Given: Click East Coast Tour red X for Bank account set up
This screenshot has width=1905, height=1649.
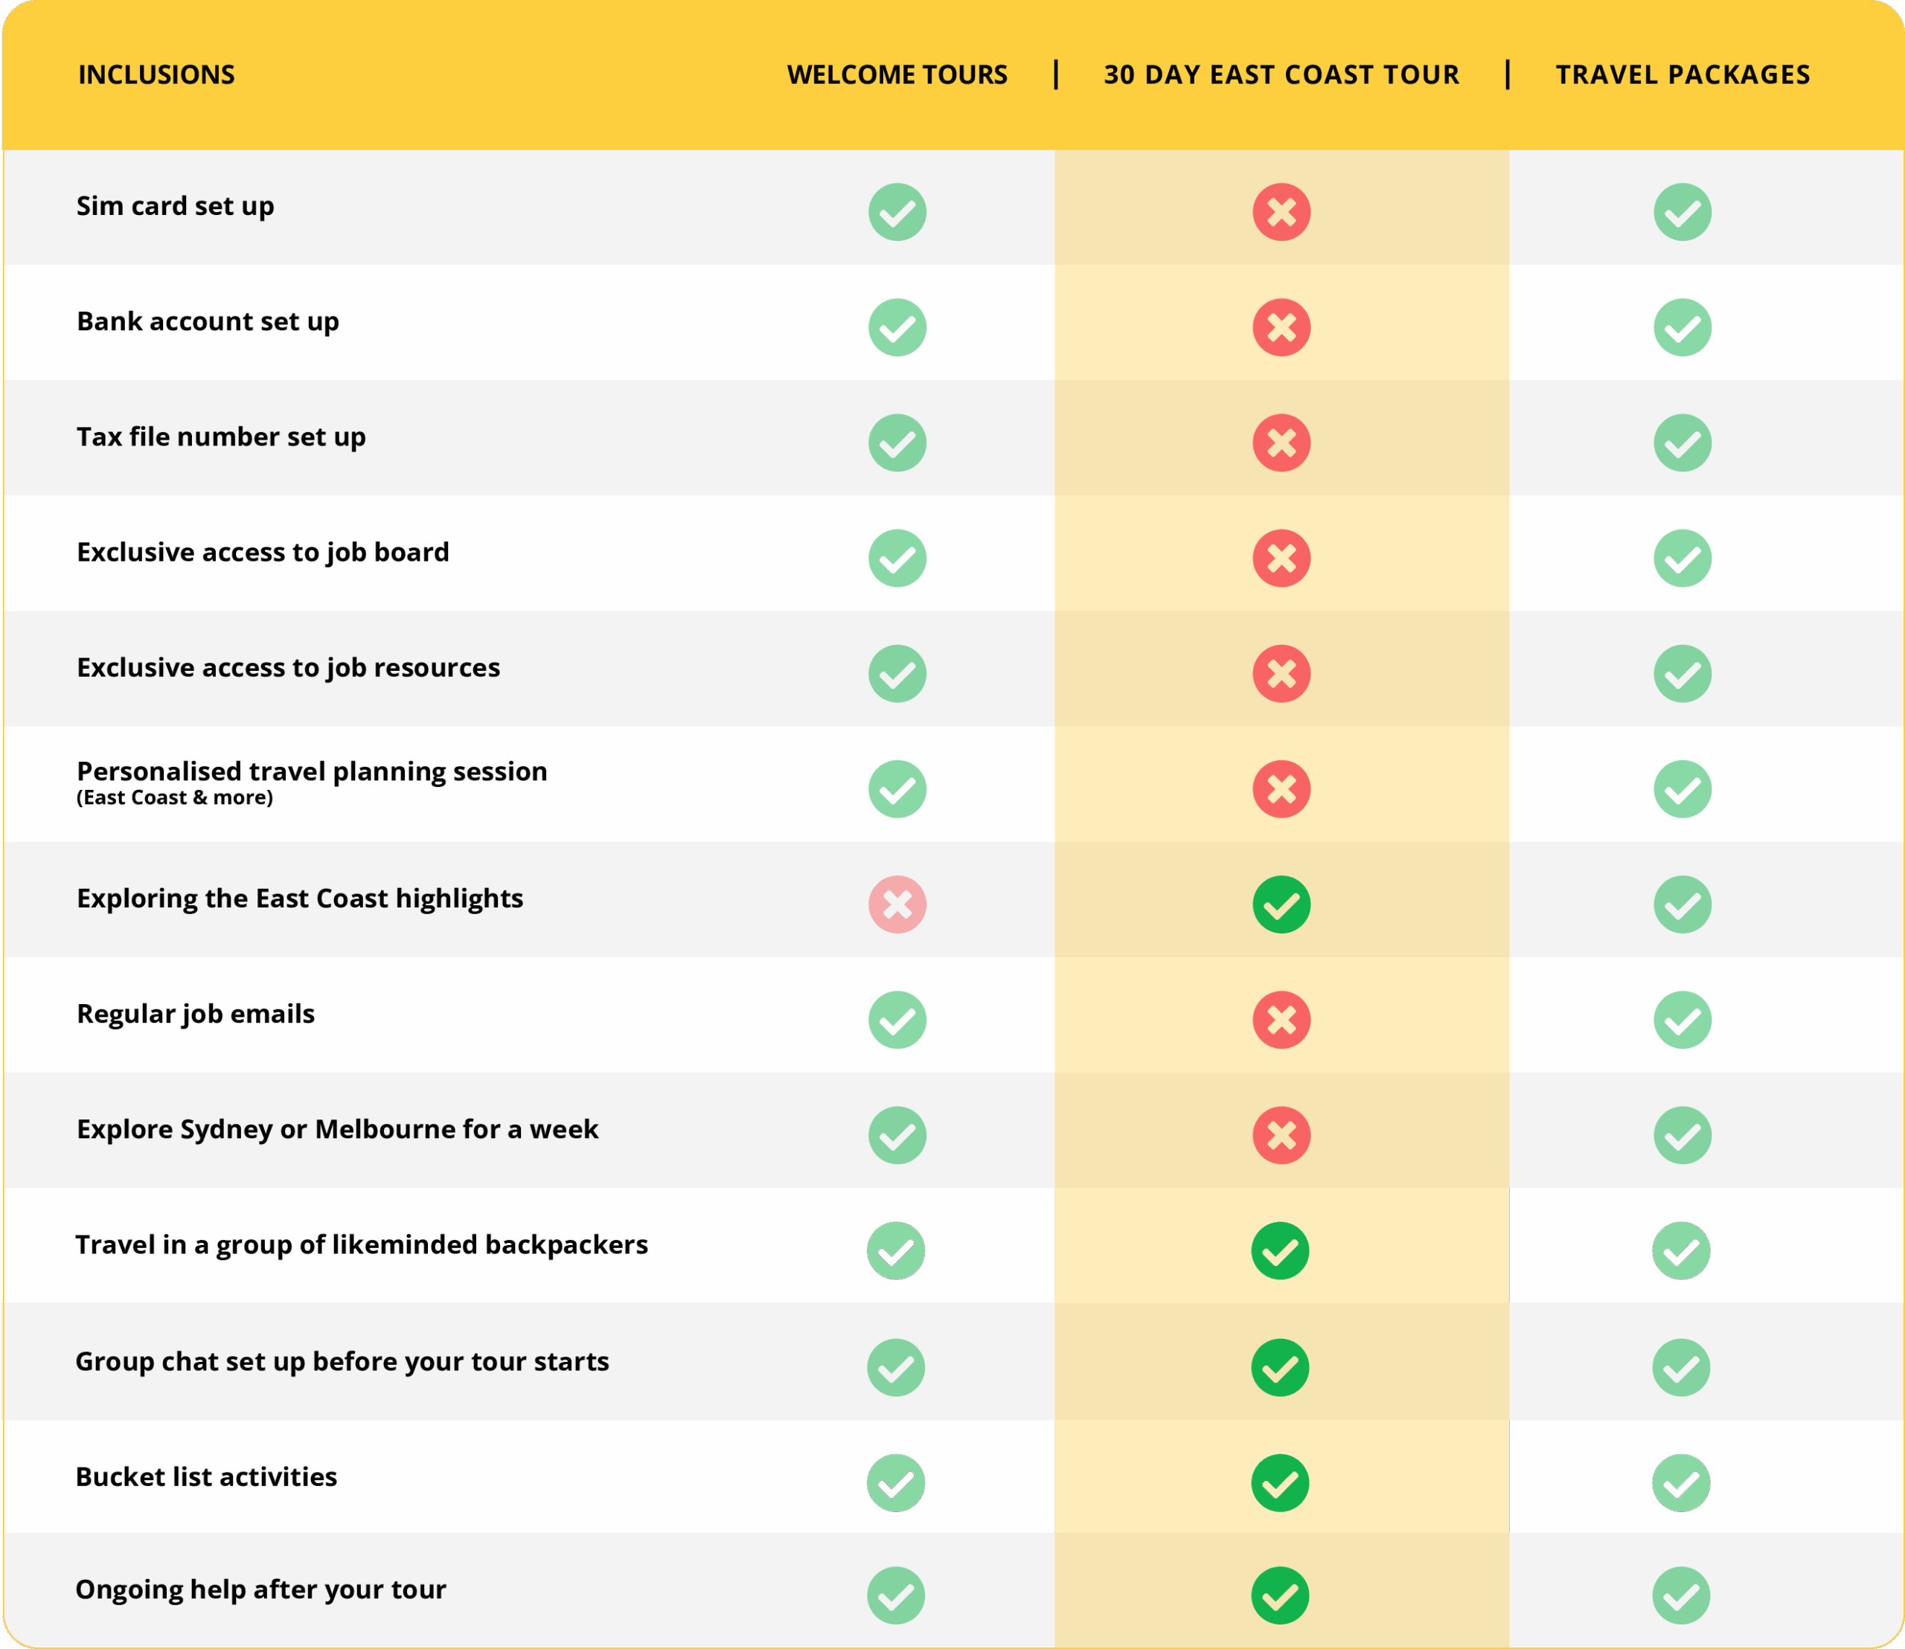Looking at the screenshot, I should pos(1281,327).
